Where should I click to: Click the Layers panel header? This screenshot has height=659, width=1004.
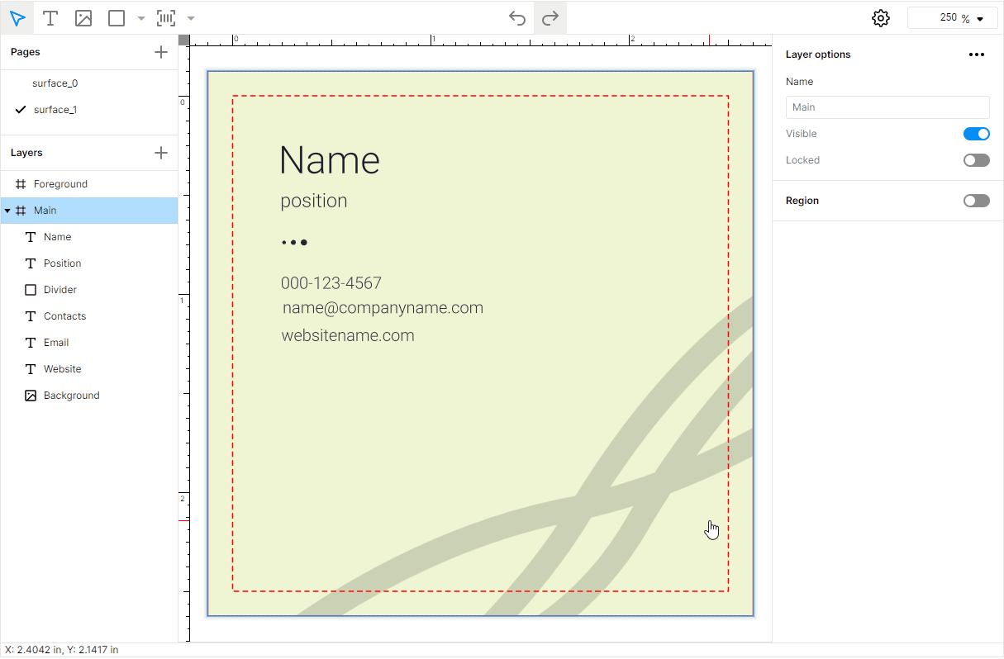[26, 153]
